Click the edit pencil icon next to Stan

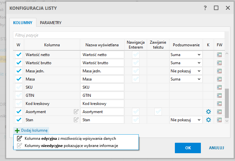(x=76, y=120)
